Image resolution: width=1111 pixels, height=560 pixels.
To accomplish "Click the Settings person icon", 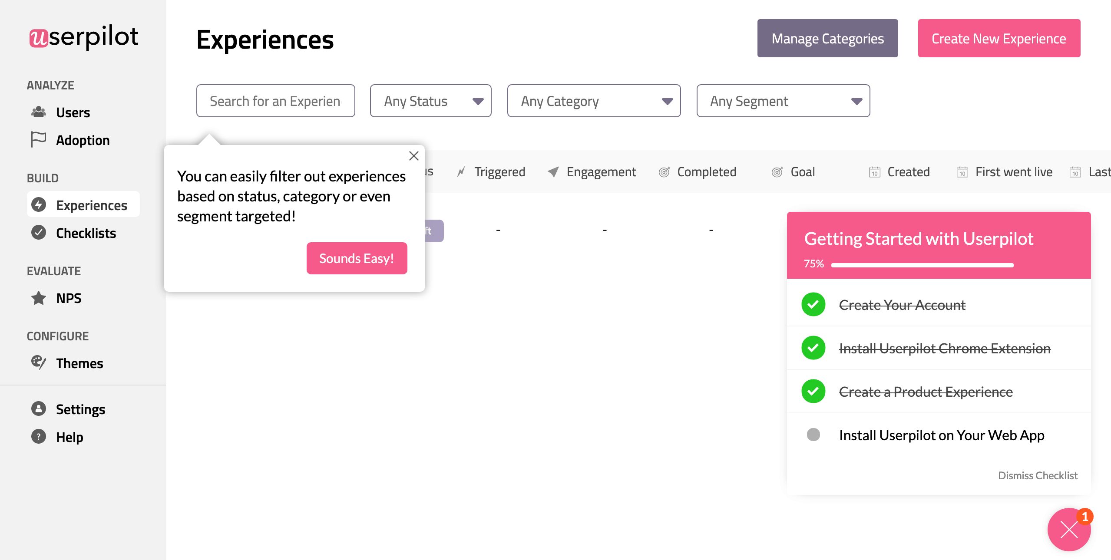I will click(x=38, y=408).
